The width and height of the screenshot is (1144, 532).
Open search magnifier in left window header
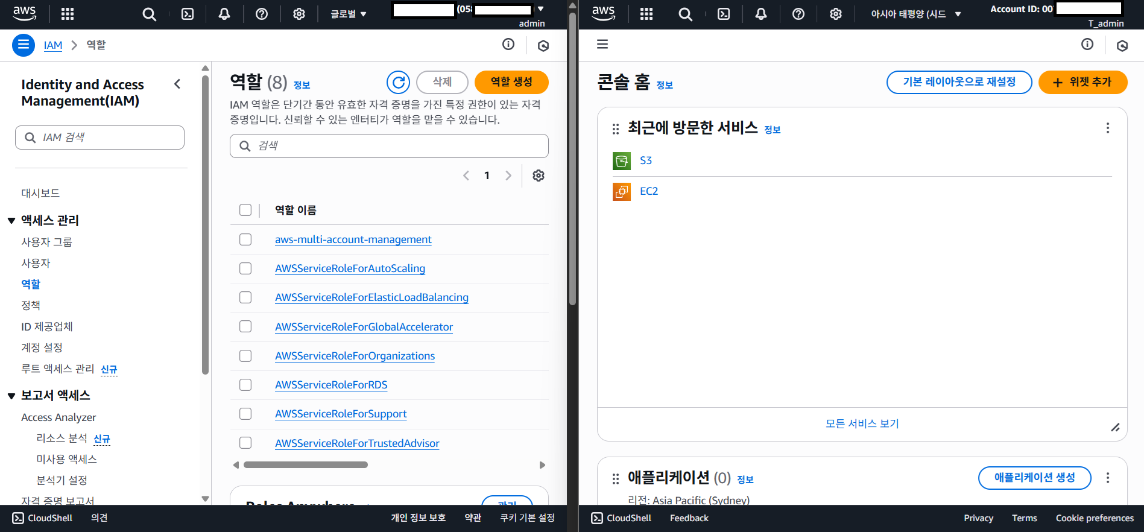(x=149, y=14)
